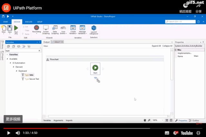Close the Main document tab

click(62, 42)
